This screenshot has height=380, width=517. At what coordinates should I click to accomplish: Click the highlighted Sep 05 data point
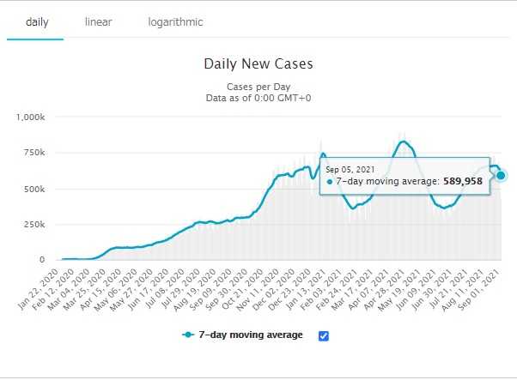(501, 175)
